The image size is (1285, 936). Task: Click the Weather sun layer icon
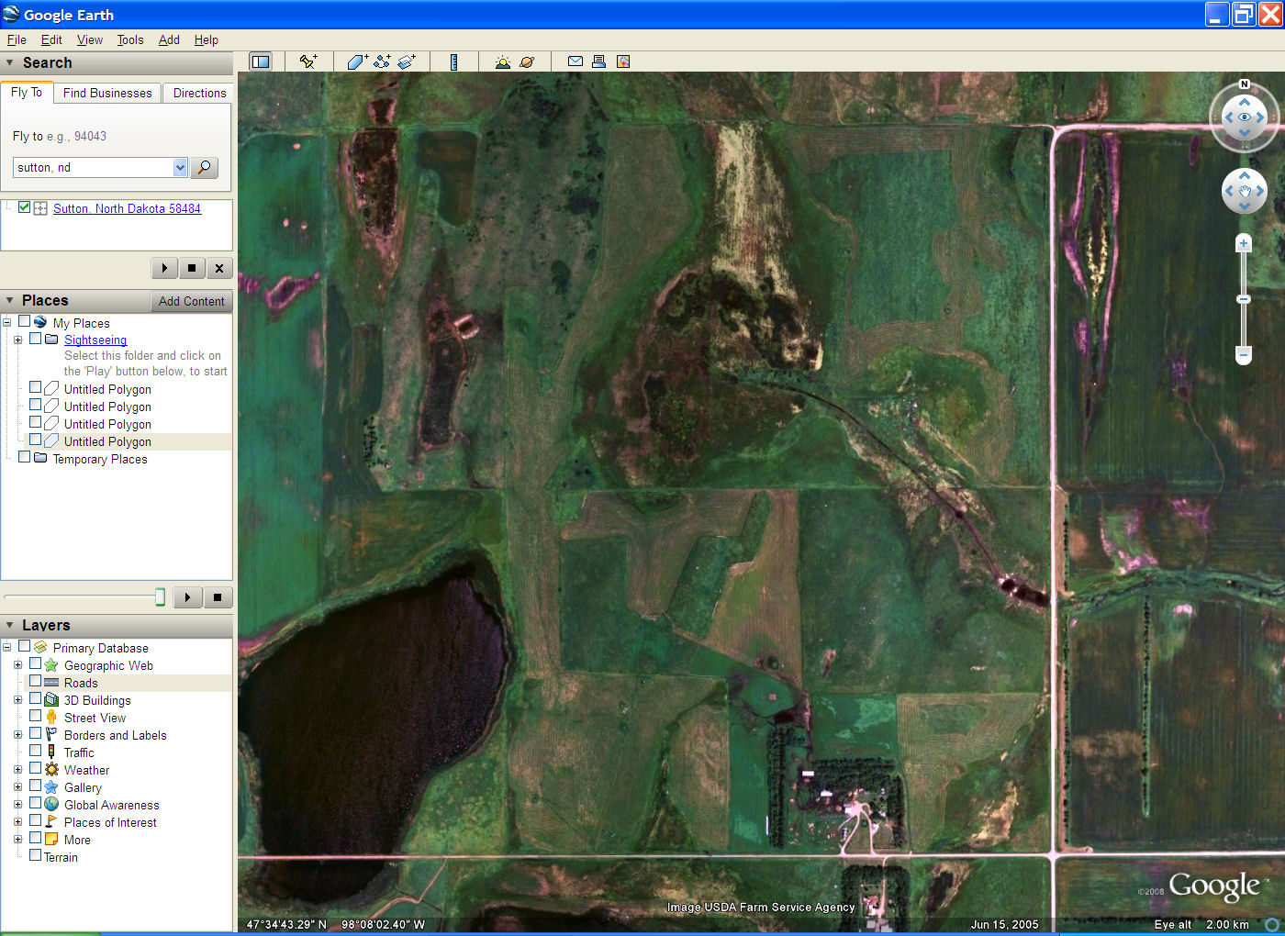[51, 769]
